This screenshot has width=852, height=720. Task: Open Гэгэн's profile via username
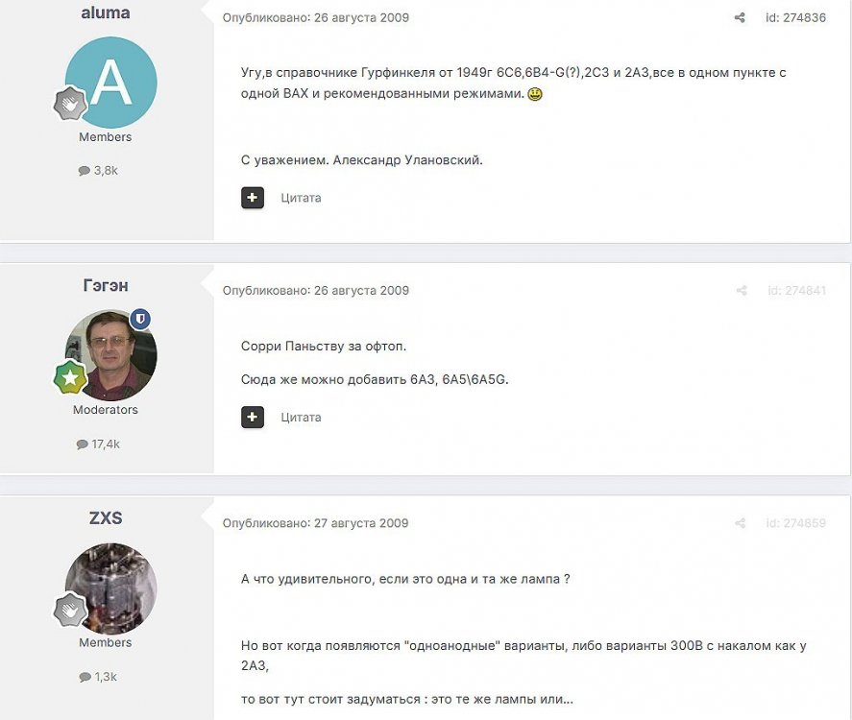point(106,285)
